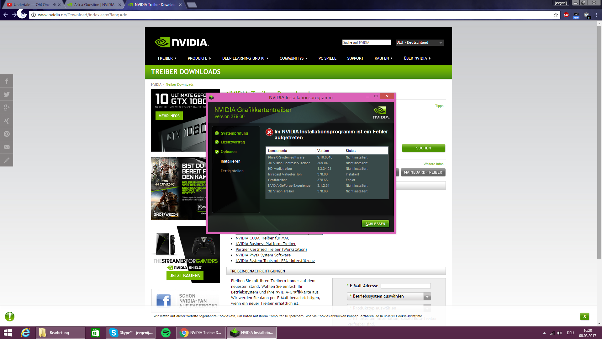
Task: Open the AdBlock Plus extension icon
Action: [x=566, y=15]
